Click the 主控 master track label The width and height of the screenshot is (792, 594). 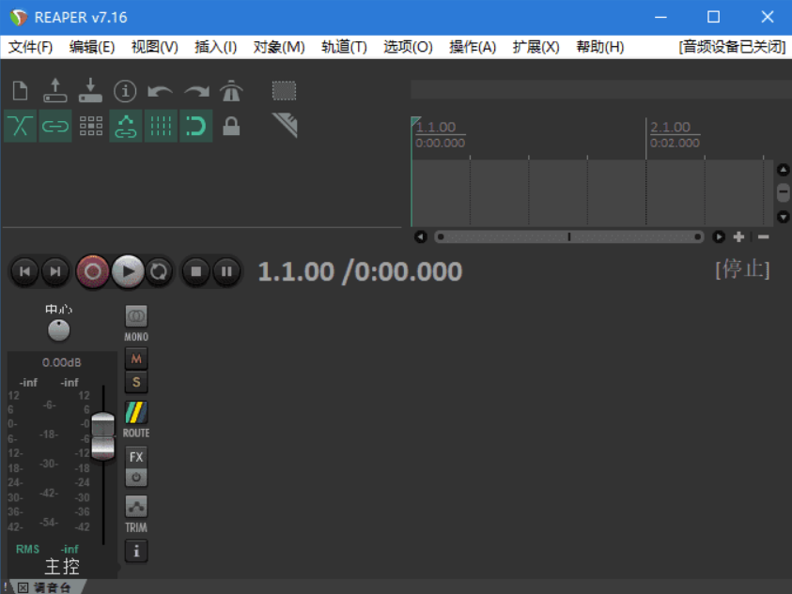[62, 566]
